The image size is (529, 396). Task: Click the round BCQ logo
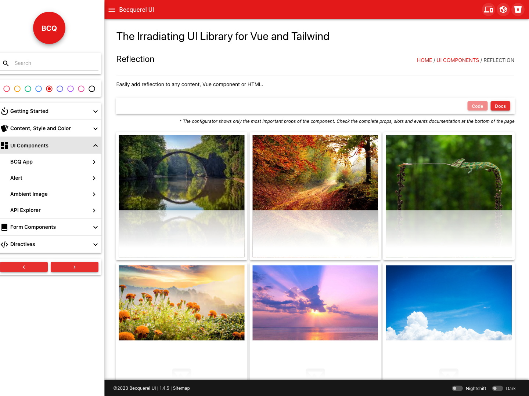pos(49,28)
